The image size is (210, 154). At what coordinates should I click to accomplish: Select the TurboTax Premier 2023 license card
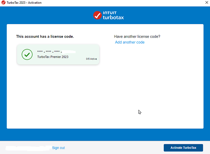point(58,54)
